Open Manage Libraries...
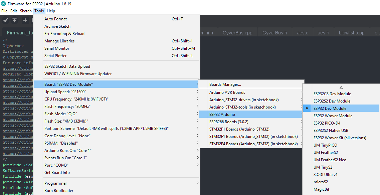Viewport: 380px width, 195px height. pos(117,41)
